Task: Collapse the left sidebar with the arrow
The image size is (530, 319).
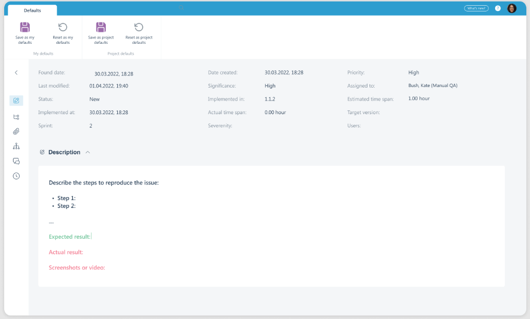Action: click(x=16, y=72)
